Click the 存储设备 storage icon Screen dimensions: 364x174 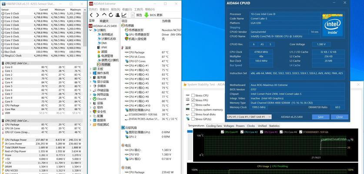94,90
